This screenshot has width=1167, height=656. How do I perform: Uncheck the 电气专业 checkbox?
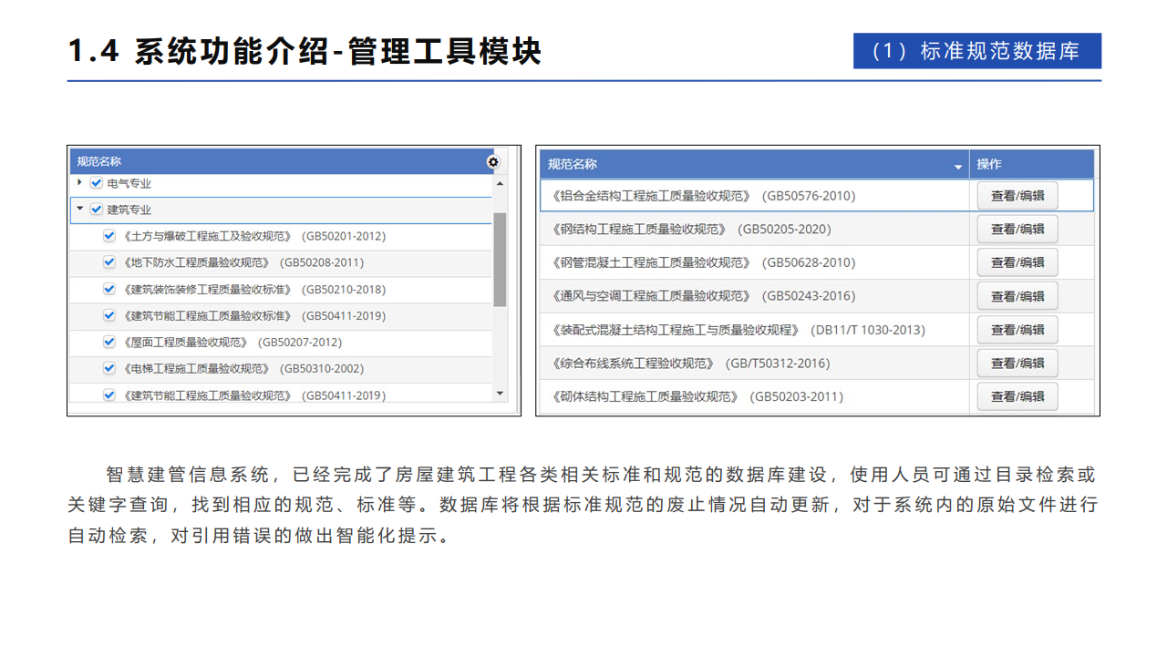click(97, 183)
